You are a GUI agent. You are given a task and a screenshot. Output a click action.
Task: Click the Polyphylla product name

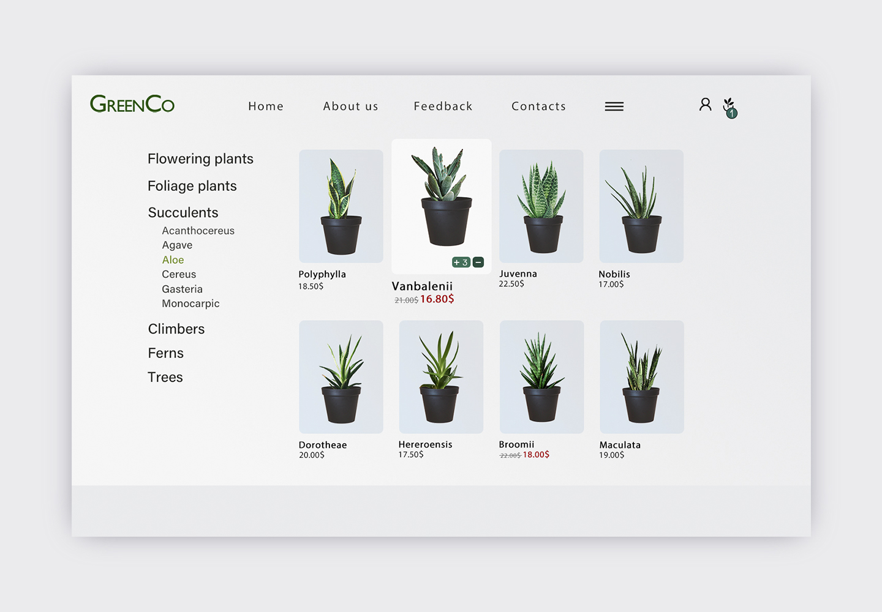[322, 275]
